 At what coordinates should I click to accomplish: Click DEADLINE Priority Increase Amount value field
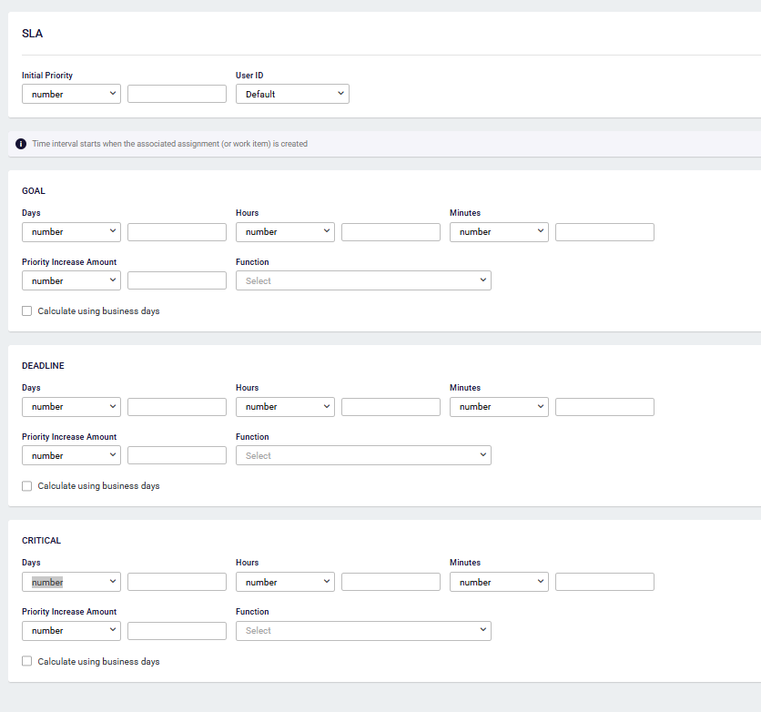[x=178, y=455]
